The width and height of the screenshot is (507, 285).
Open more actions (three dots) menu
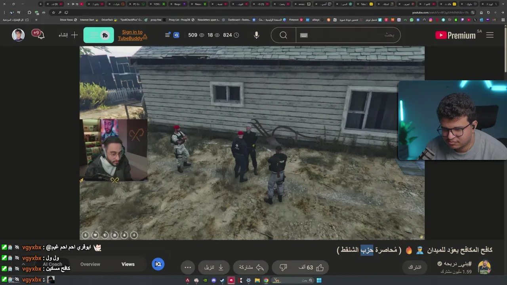188,267
